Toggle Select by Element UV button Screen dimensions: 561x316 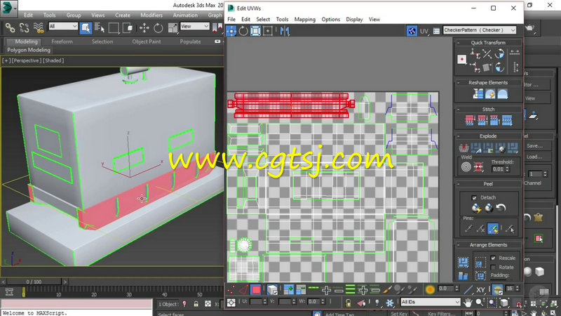tap(272, 289)
